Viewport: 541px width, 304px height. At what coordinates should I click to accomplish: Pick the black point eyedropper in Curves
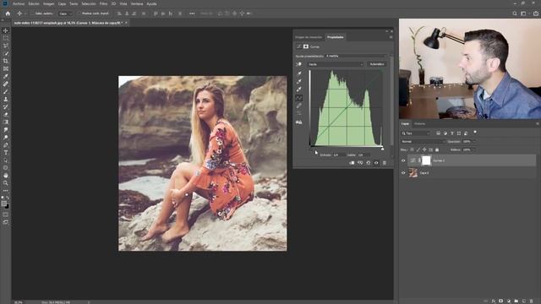coord(299,73)
